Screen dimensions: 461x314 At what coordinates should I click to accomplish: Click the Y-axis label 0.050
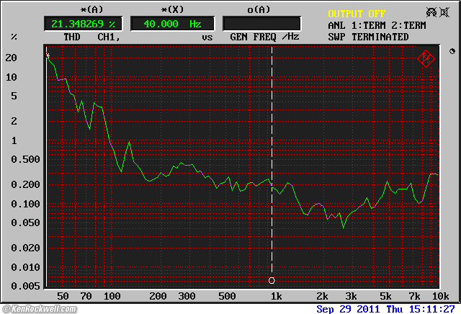25,223
